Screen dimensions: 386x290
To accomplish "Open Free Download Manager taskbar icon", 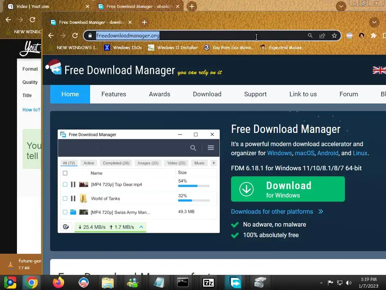I will pos(235,282).
